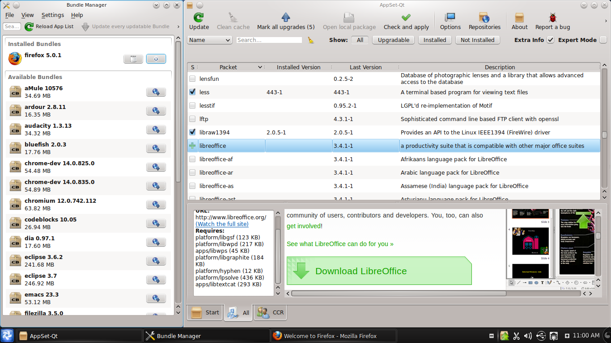
Task: Download the aMule 10576 bundle
Action: [156, 92]
